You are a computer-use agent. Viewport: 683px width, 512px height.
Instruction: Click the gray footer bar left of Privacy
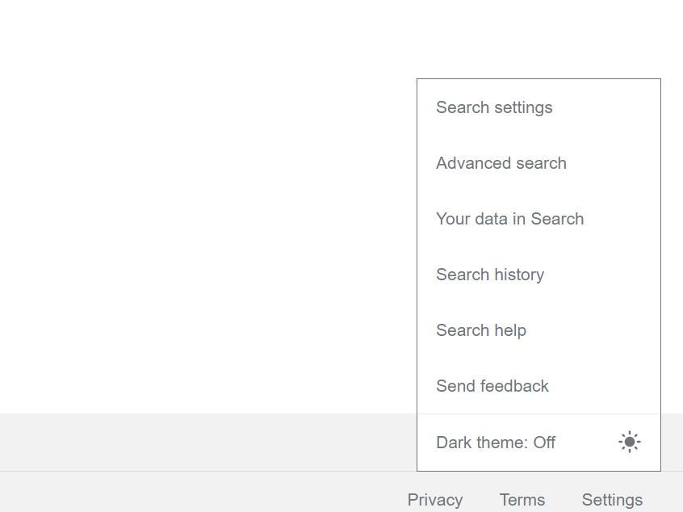point(202,493)
